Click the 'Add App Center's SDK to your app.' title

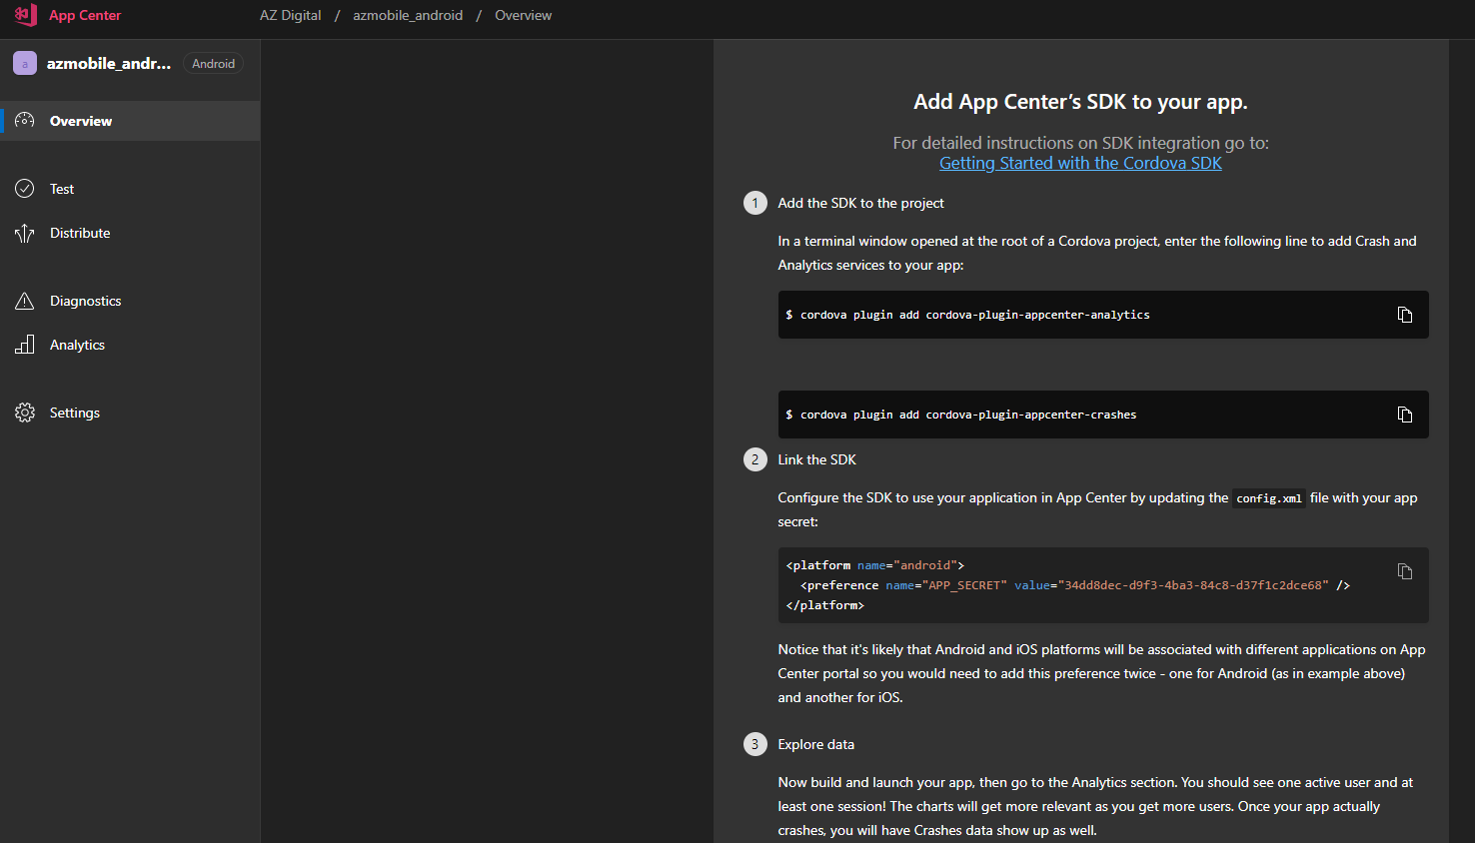point(1080,102)
